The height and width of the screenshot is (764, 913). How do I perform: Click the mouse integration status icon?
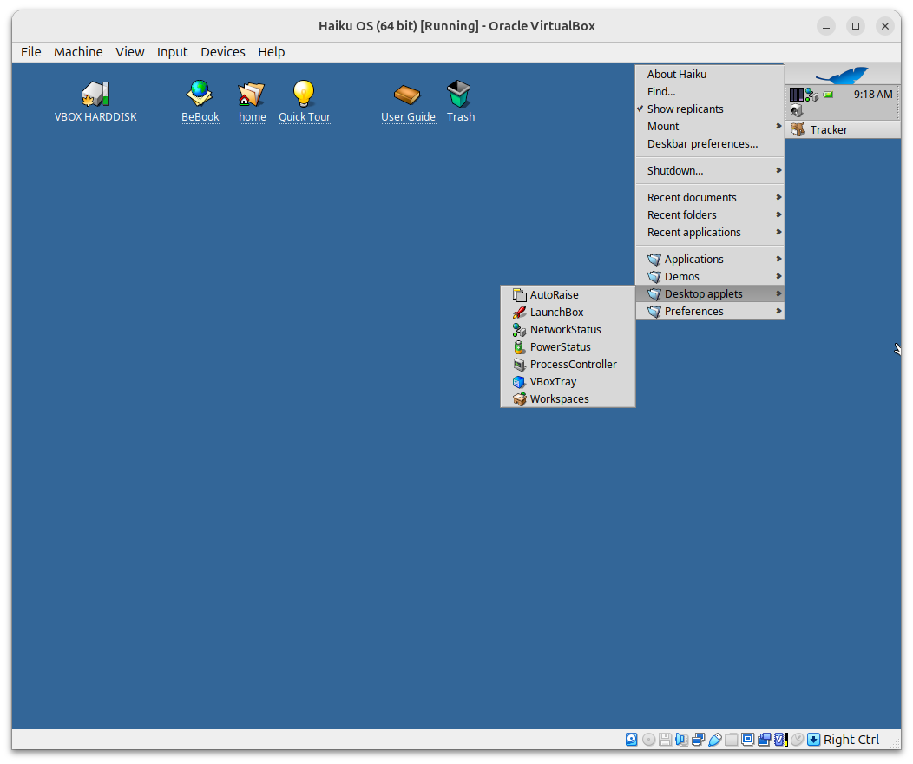(797, 740)
